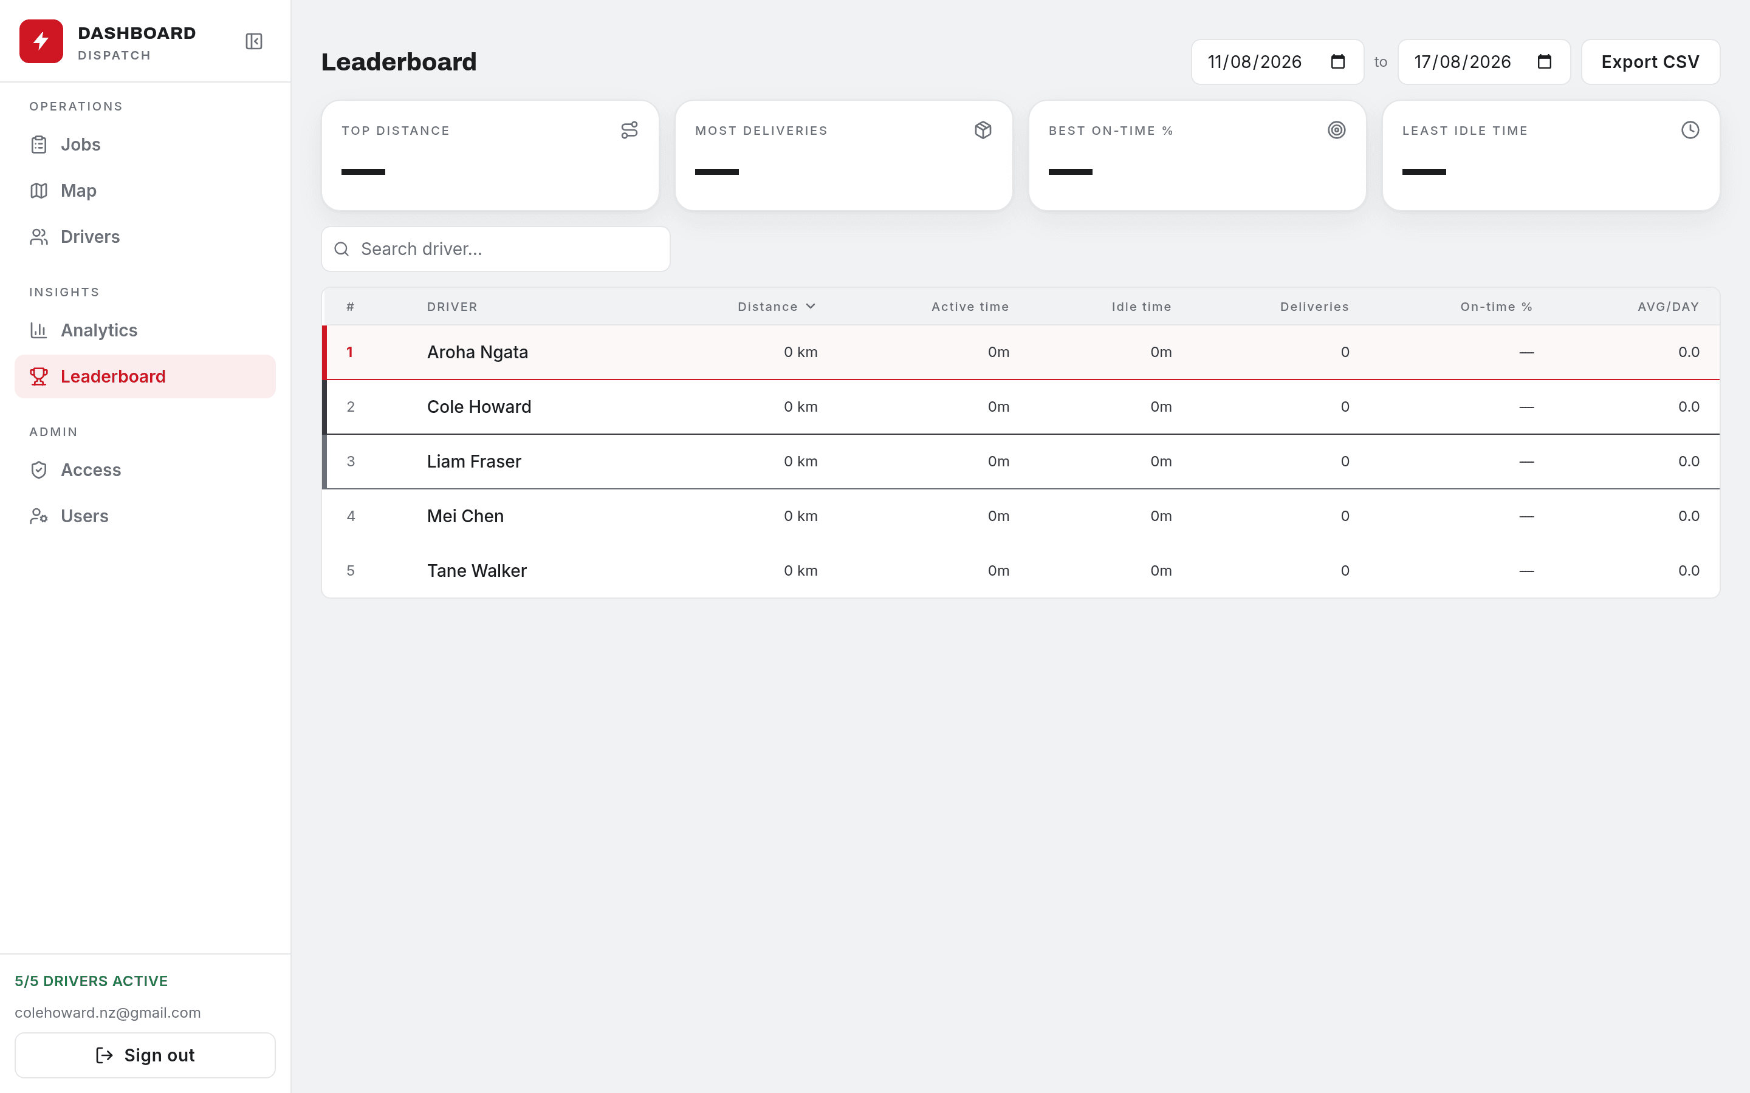The width and height of the screenshot is (1750, 1093).
Task: Click the Users gear-person icon
Action: [x=39, y=516]
